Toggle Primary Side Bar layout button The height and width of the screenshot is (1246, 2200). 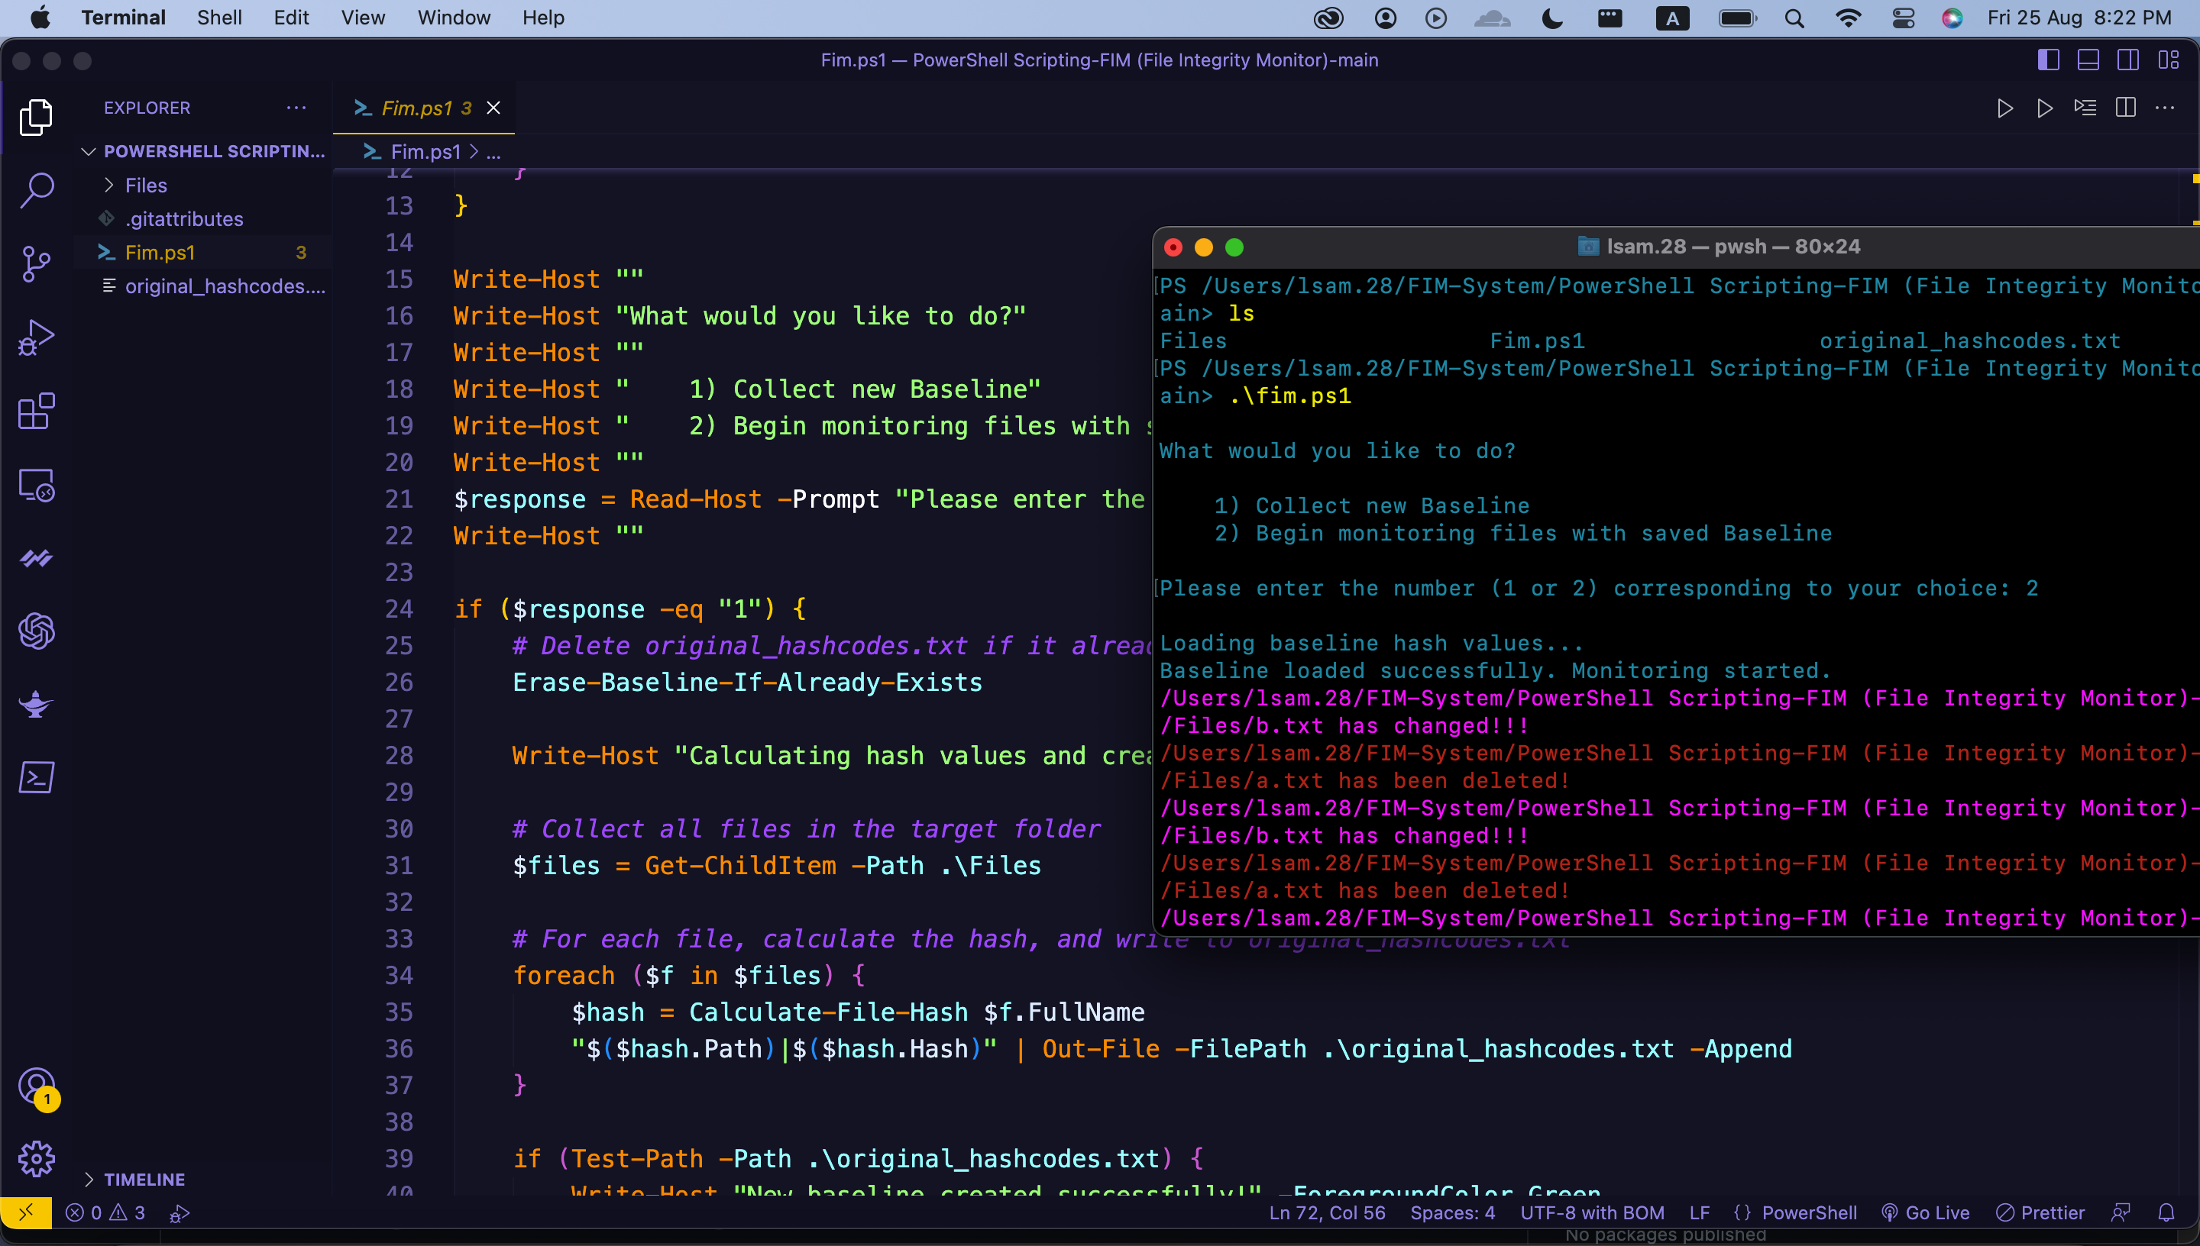pyautogui.click(x=2048, y=60)
